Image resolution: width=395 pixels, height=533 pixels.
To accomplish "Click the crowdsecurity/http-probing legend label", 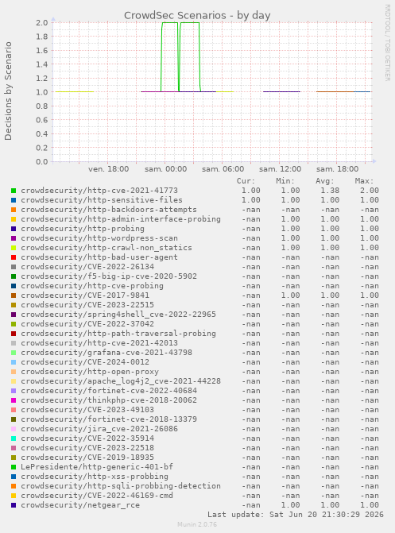I will click(83, 229).
